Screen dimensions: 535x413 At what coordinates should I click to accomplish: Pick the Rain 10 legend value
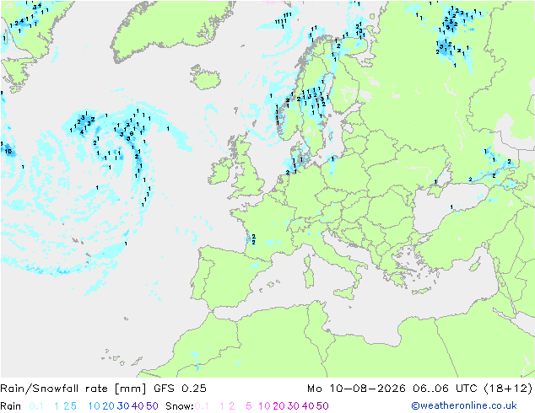point(95,406)
